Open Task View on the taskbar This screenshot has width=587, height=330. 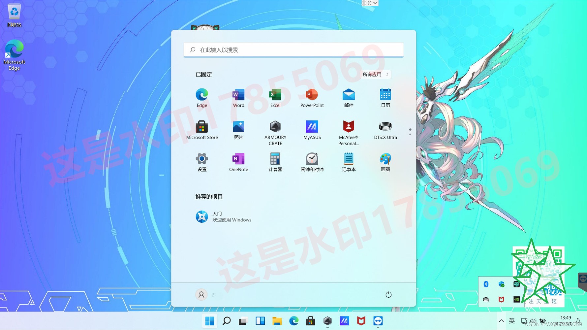243,321
